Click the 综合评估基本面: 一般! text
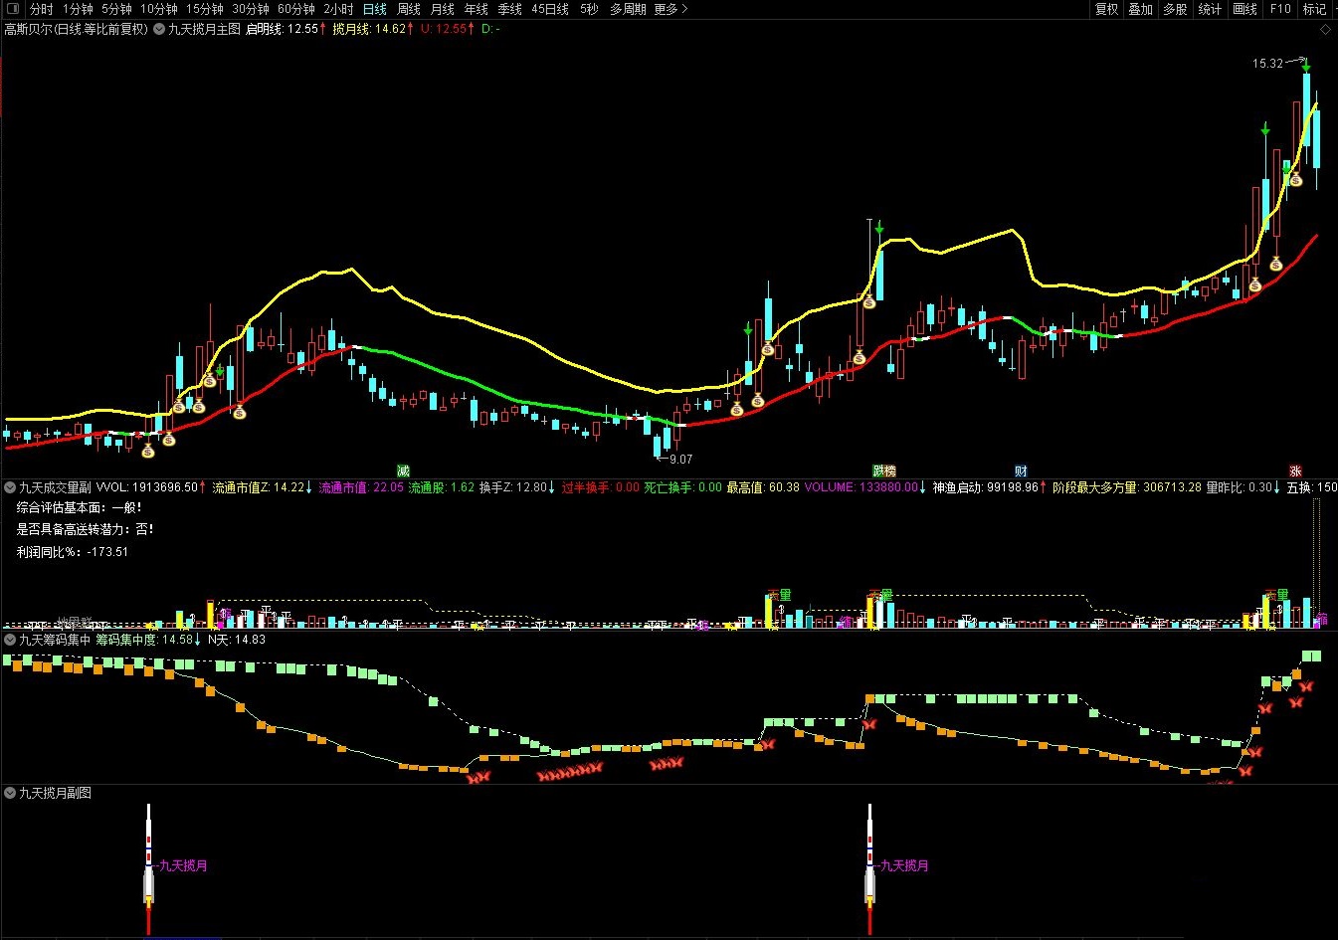The width and height of the screenshot is (1338, 940). tap(80, 507)
